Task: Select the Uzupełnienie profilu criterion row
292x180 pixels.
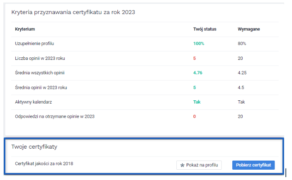Action: [34, 43]
